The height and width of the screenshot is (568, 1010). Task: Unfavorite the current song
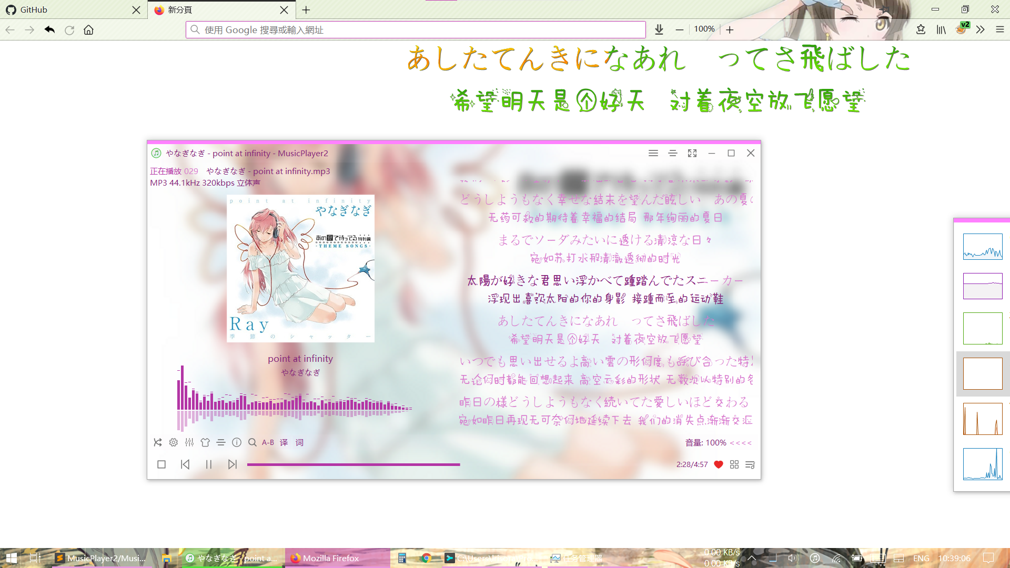coord(719,465)
